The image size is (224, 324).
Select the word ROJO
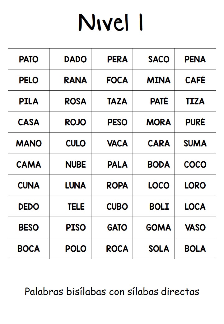coord(76,122)
